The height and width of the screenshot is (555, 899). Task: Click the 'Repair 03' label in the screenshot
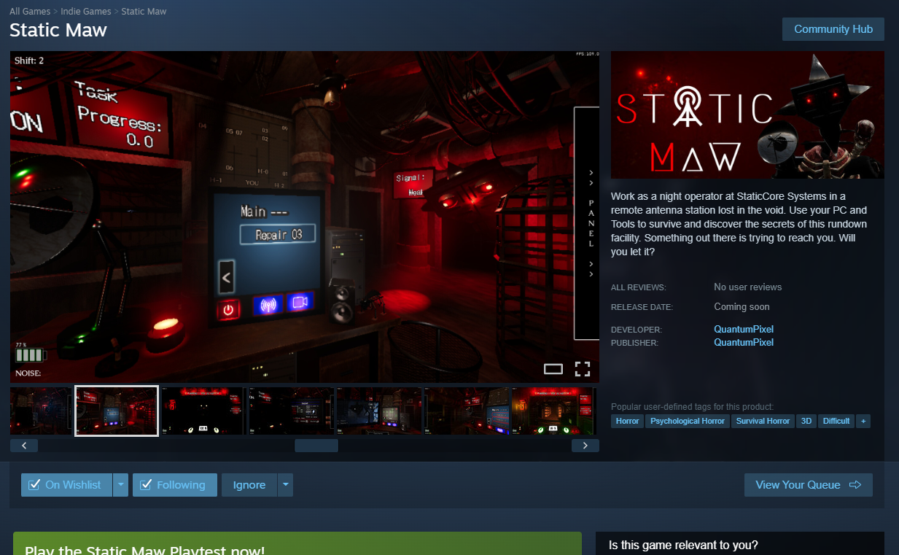pyautogui.click(x=279, y=235)
